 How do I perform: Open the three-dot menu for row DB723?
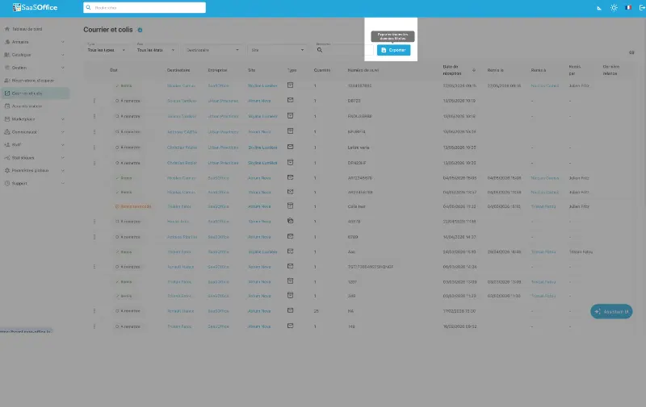point(94,101)
